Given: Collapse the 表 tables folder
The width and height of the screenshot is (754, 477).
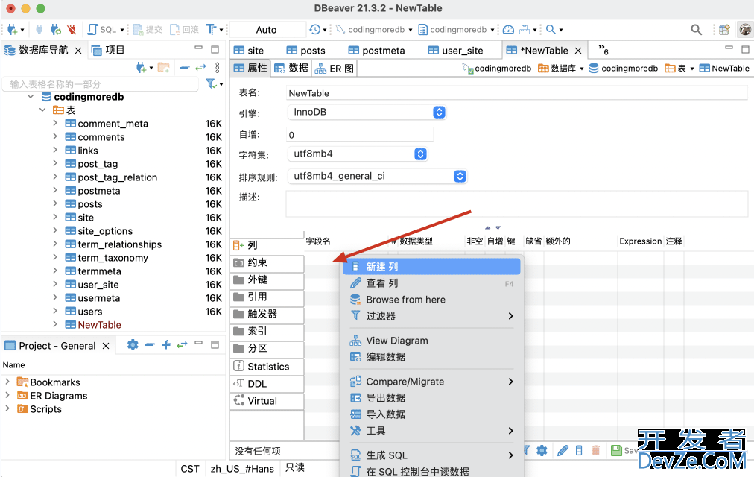Looking at the screenshot, I should click(42, 110).
